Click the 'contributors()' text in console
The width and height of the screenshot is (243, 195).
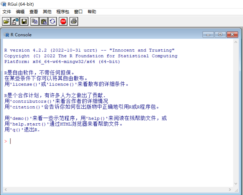coord(32,101)
